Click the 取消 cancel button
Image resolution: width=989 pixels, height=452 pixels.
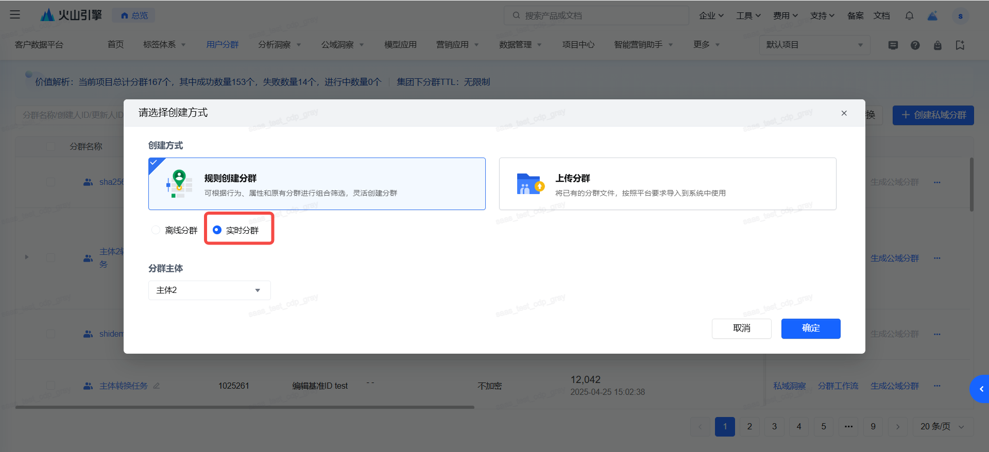pyautogui.click(x=741, y=328)
